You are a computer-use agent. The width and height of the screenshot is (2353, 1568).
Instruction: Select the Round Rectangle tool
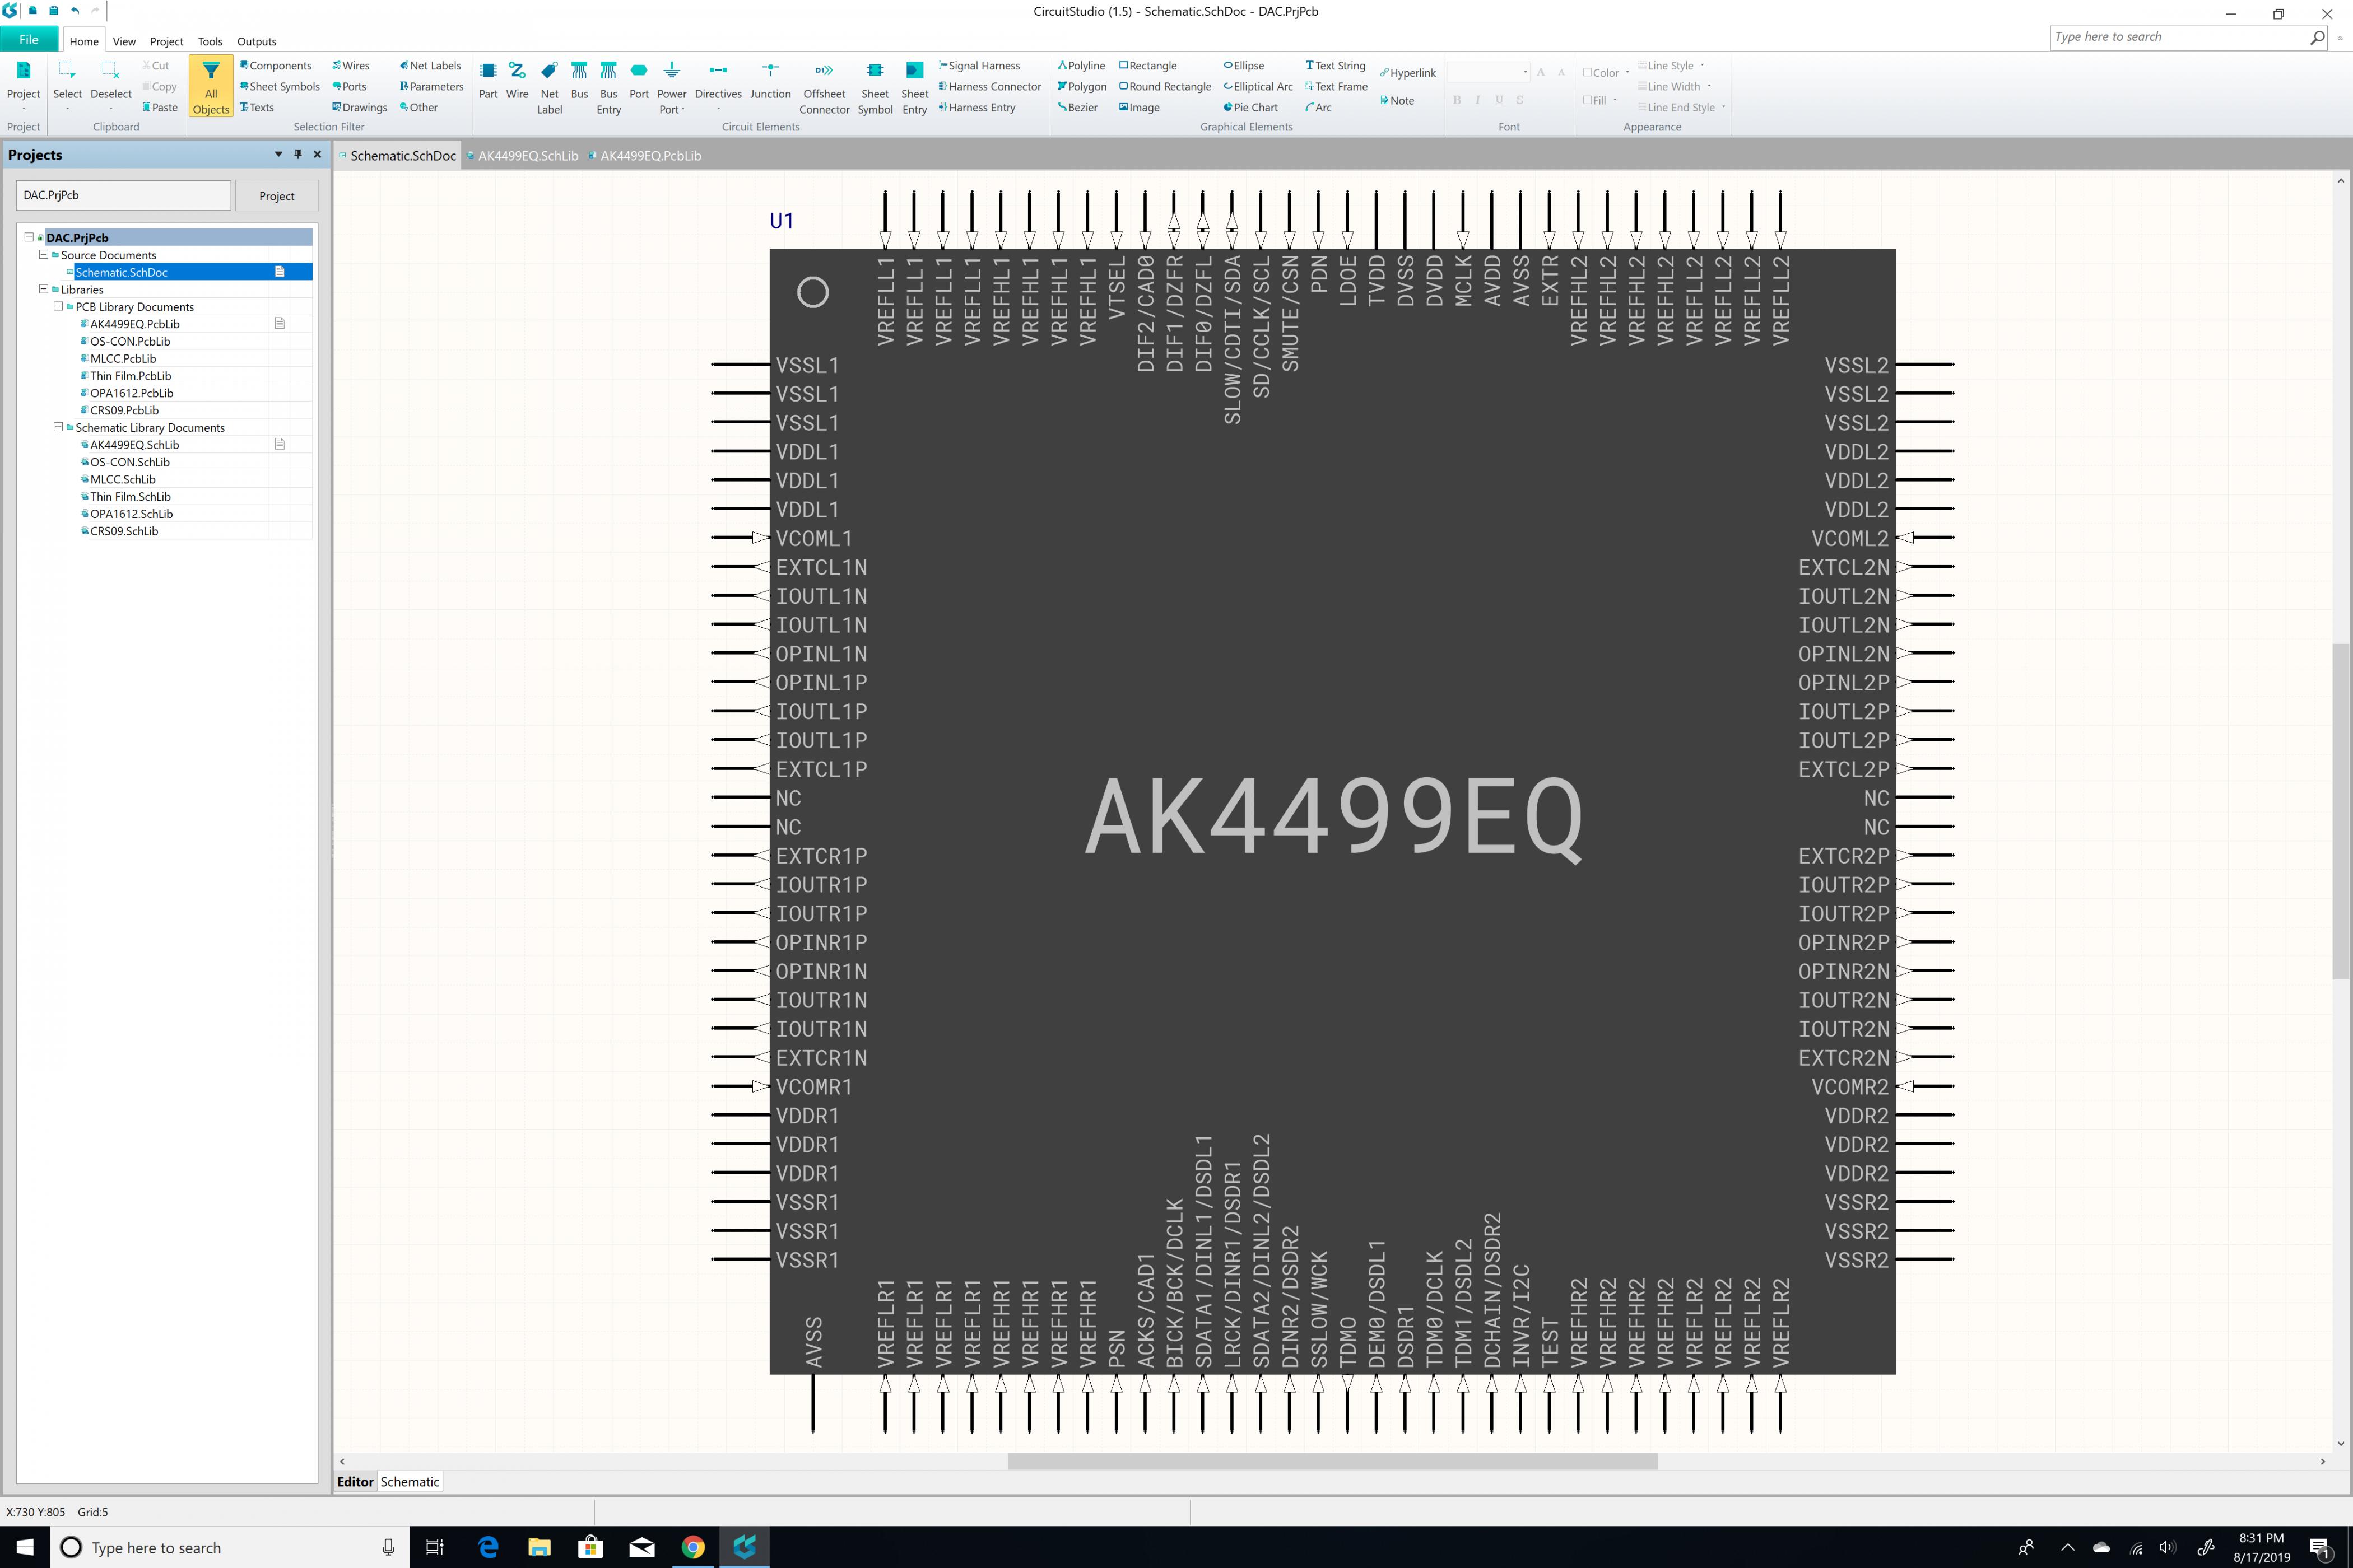point(1165,86)
